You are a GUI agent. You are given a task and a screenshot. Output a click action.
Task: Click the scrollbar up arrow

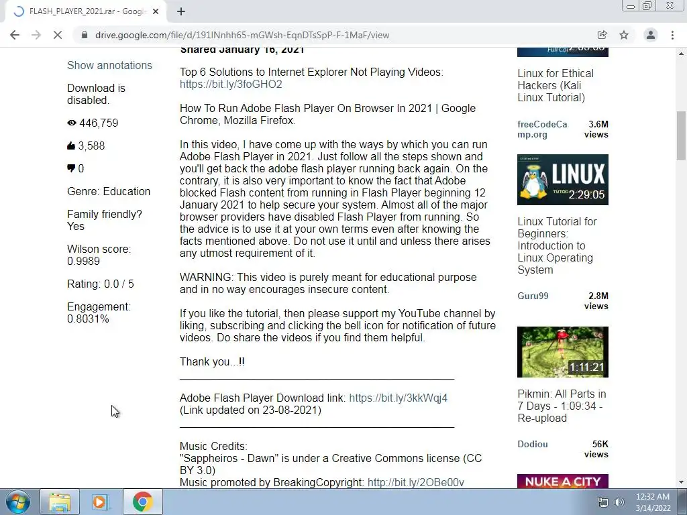coord(681,54)
